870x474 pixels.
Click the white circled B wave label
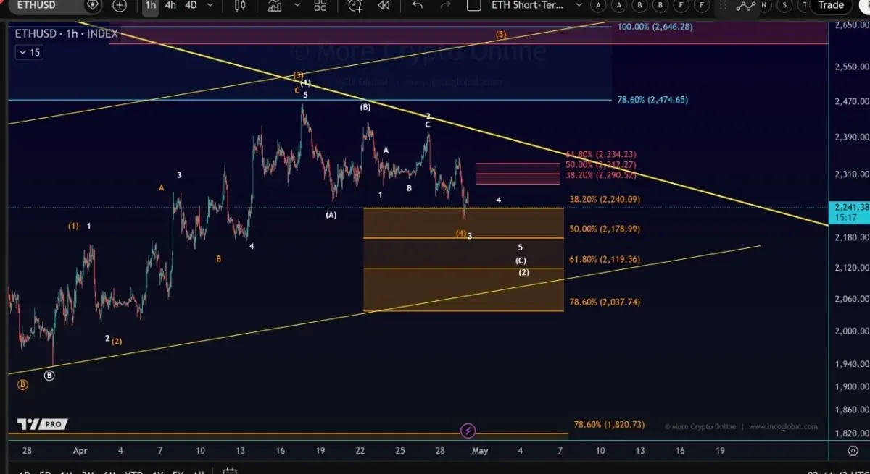click(x=49, y=376)
